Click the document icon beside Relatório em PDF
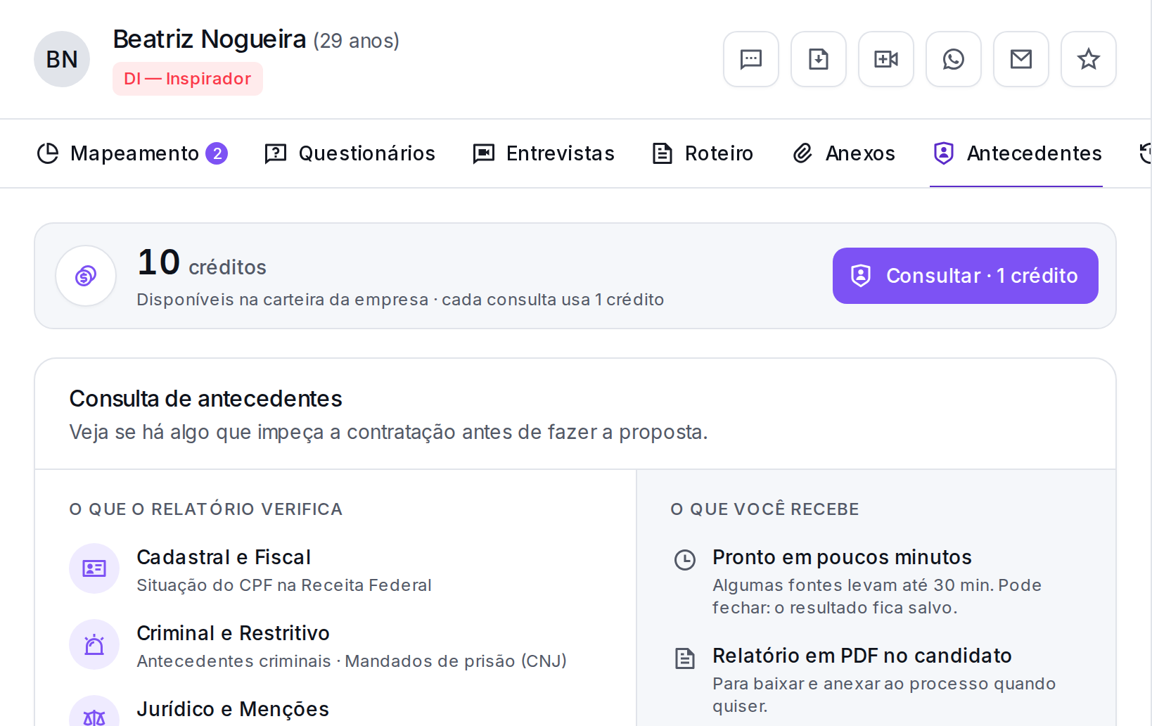This screenshot has width=1152, height=726. coord(685,658)
